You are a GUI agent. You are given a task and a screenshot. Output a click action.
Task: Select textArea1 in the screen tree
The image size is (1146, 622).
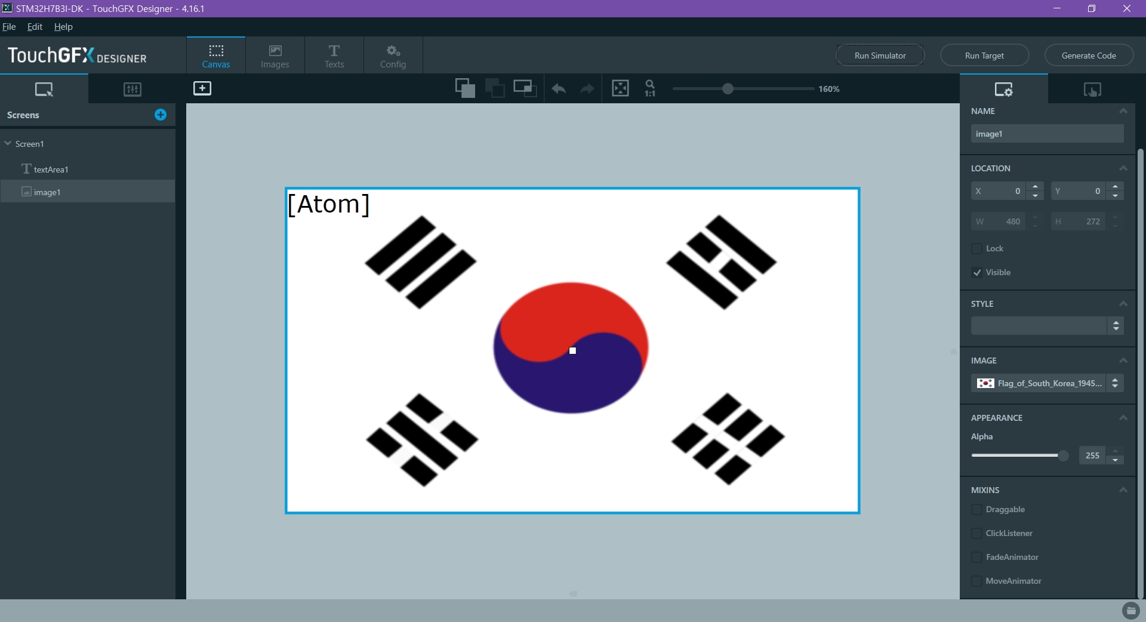pos(88,169)
